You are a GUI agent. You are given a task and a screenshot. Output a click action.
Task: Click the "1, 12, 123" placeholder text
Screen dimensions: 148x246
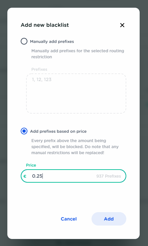click(x=42, y=79)
